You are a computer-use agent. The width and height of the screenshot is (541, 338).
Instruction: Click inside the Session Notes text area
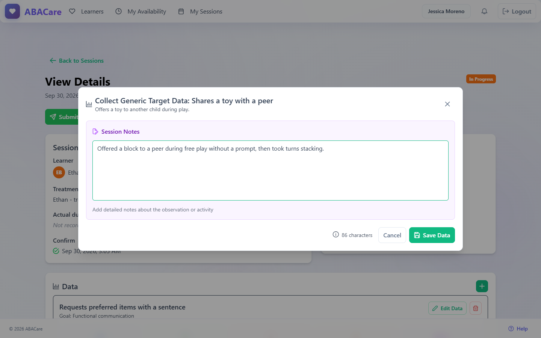click(x=270, y=171)
